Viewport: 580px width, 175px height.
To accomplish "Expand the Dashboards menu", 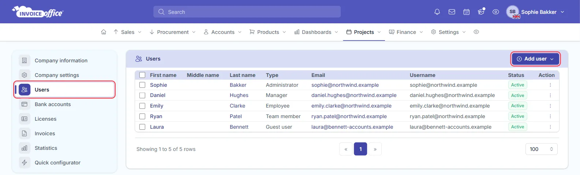I will [x=316, y=32].
